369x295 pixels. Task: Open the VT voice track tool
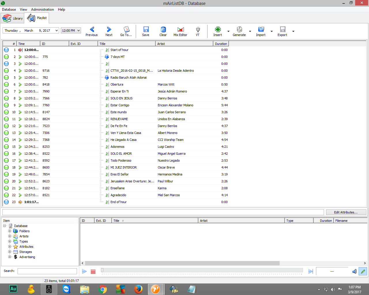click(198, 31)
